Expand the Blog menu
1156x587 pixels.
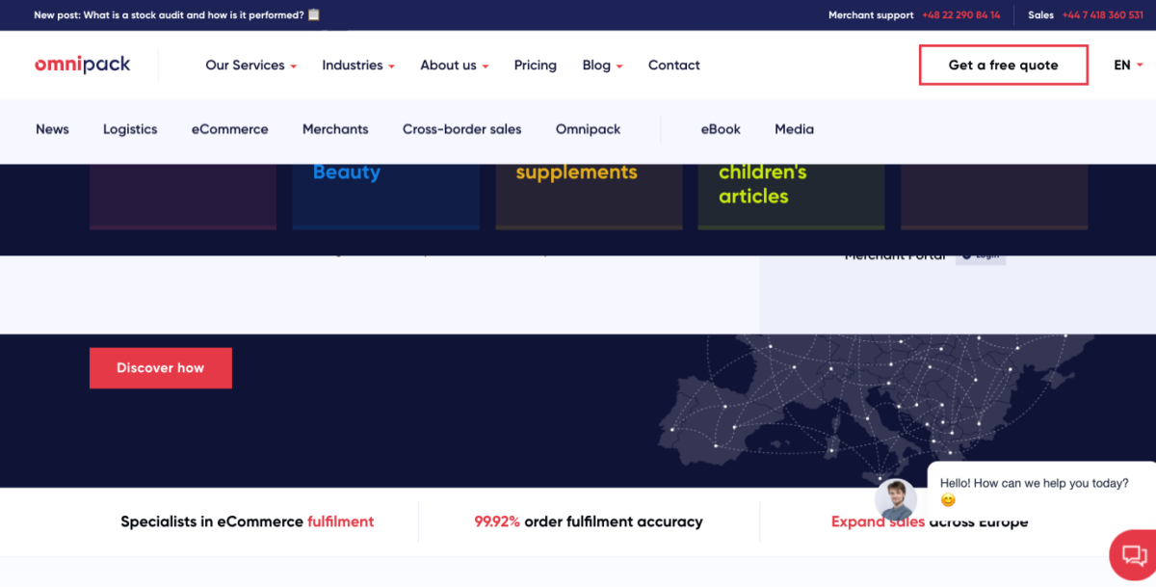pos(602,66)
